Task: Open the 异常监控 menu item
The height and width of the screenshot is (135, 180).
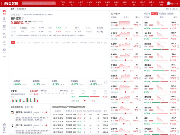Action: 134,3
